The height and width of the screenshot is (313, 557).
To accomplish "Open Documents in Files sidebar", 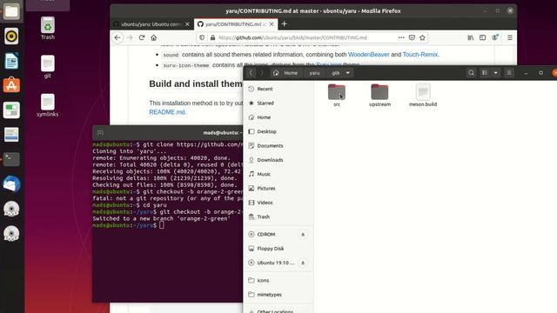I will [278, 145].
